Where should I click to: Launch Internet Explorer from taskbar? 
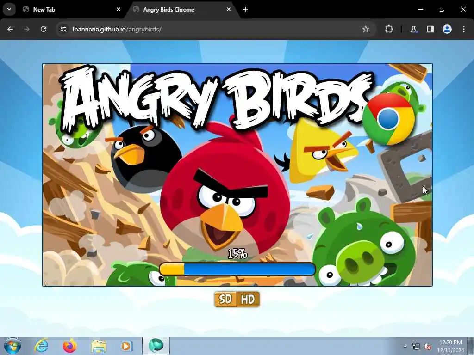[41, 346]
